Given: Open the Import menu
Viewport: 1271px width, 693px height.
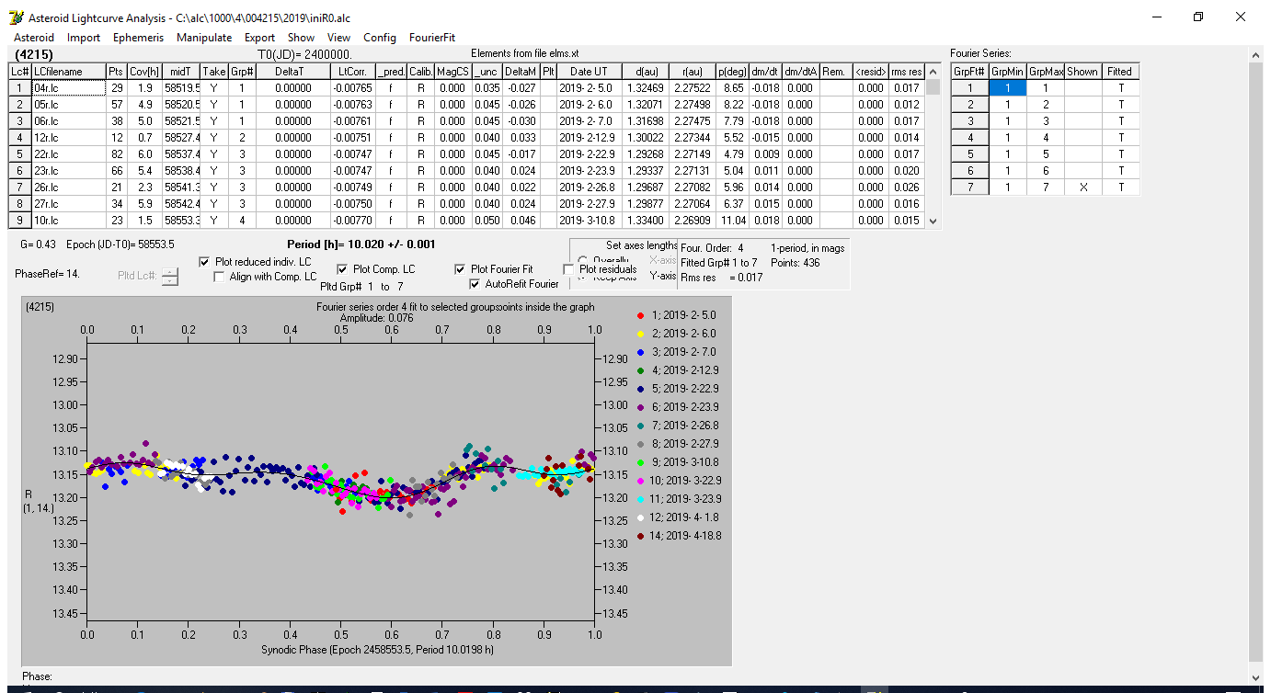Looking at the screenshot, I should point(84,38).
